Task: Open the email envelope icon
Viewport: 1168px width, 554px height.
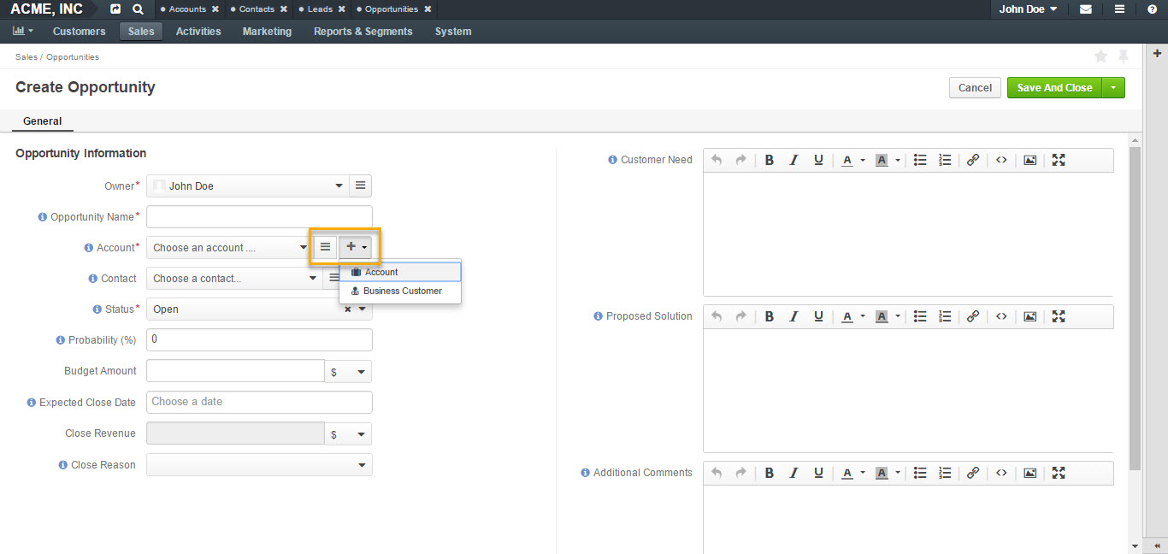Action: [x=1086, y=9]
